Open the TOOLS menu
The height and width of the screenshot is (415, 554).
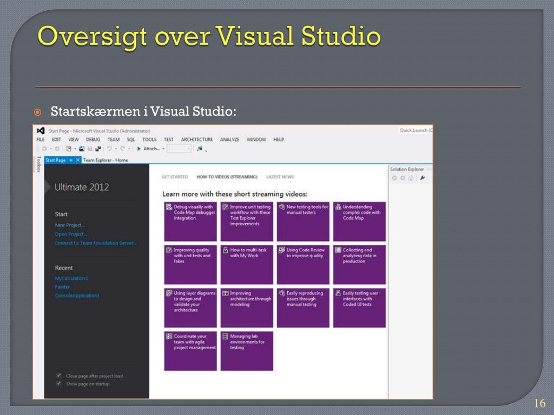point(149,140)
